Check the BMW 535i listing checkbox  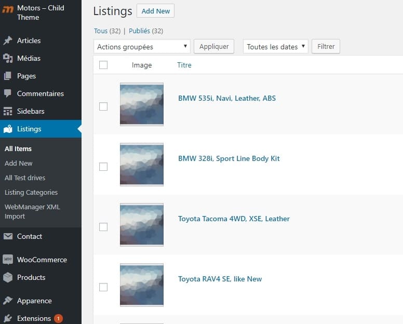pos(103,106)
